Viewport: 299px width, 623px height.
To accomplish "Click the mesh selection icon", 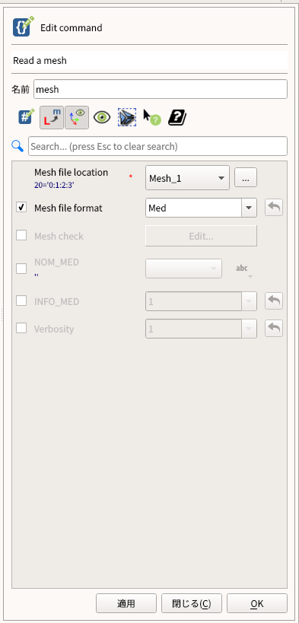I will click(x=127, y=118).
